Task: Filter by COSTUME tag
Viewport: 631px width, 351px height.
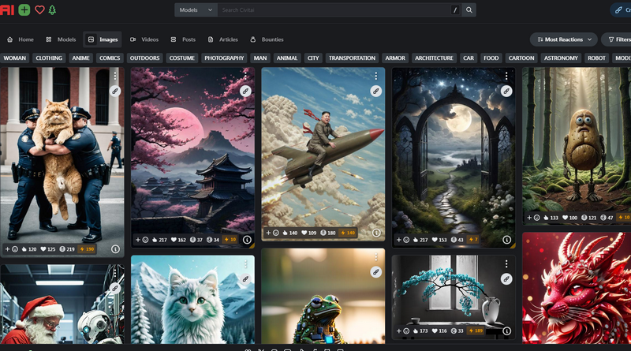Action: point(182,58)
